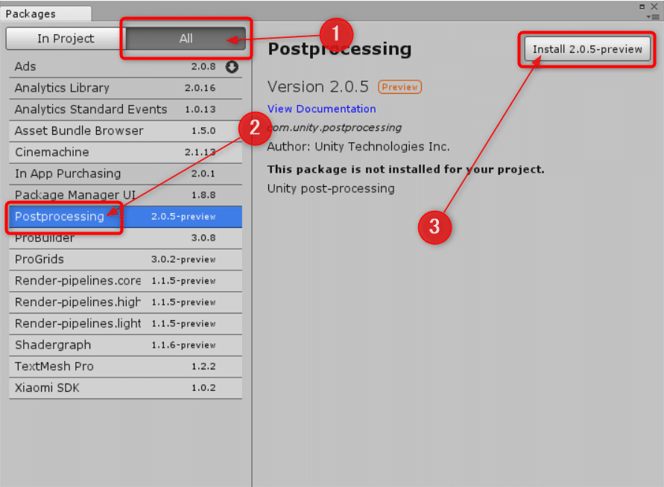Select the Render-pipelines.light package

point(125,323)
